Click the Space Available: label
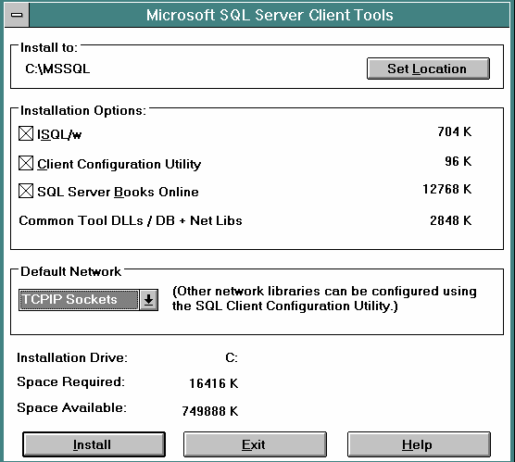 71,407
